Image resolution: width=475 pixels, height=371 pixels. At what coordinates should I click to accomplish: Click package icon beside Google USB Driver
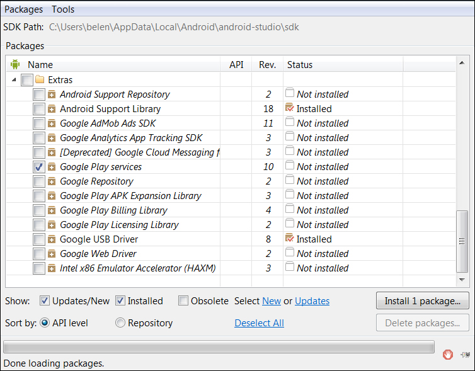(x=52, y=239)
